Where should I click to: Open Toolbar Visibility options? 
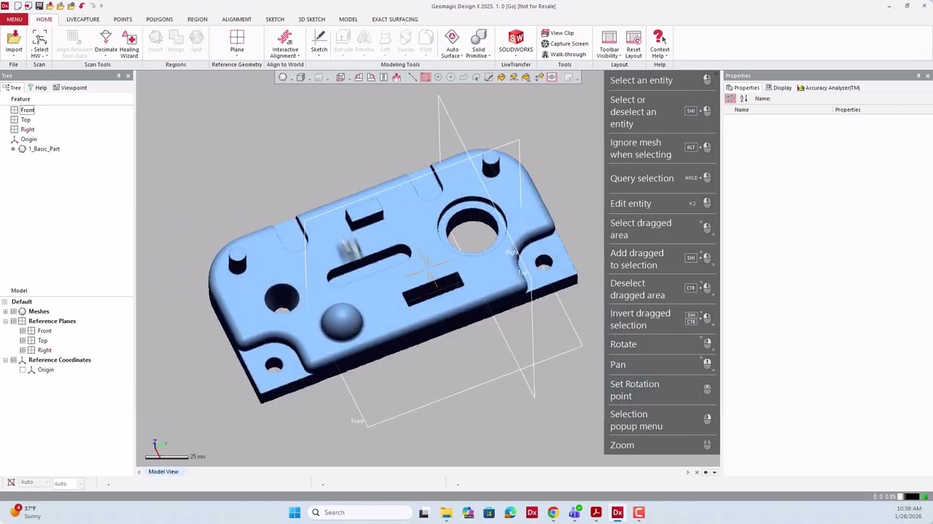tap(609, 44)
